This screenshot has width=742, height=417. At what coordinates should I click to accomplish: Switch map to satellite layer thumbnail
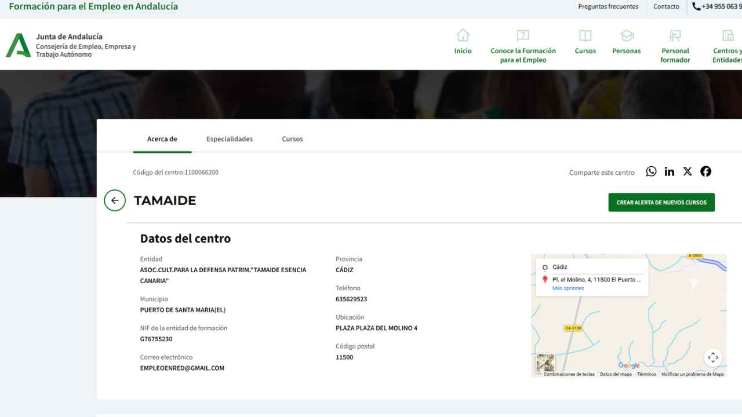[x=545, y=363]
